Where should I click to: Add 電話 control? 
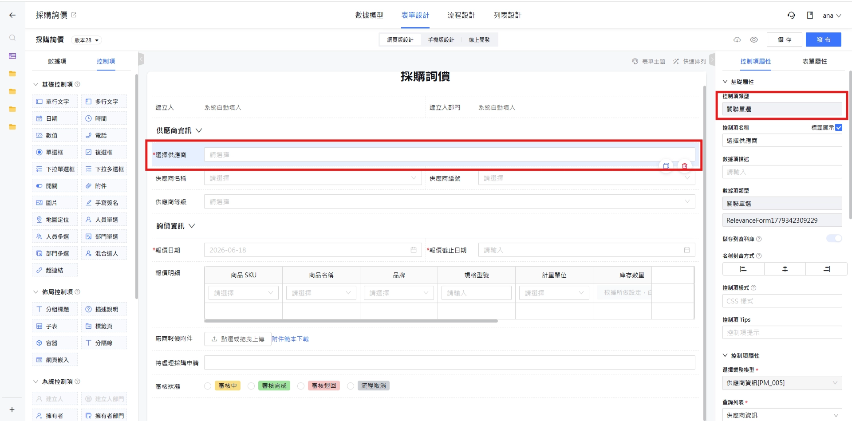pyautogui.click(x=104, y=135)
